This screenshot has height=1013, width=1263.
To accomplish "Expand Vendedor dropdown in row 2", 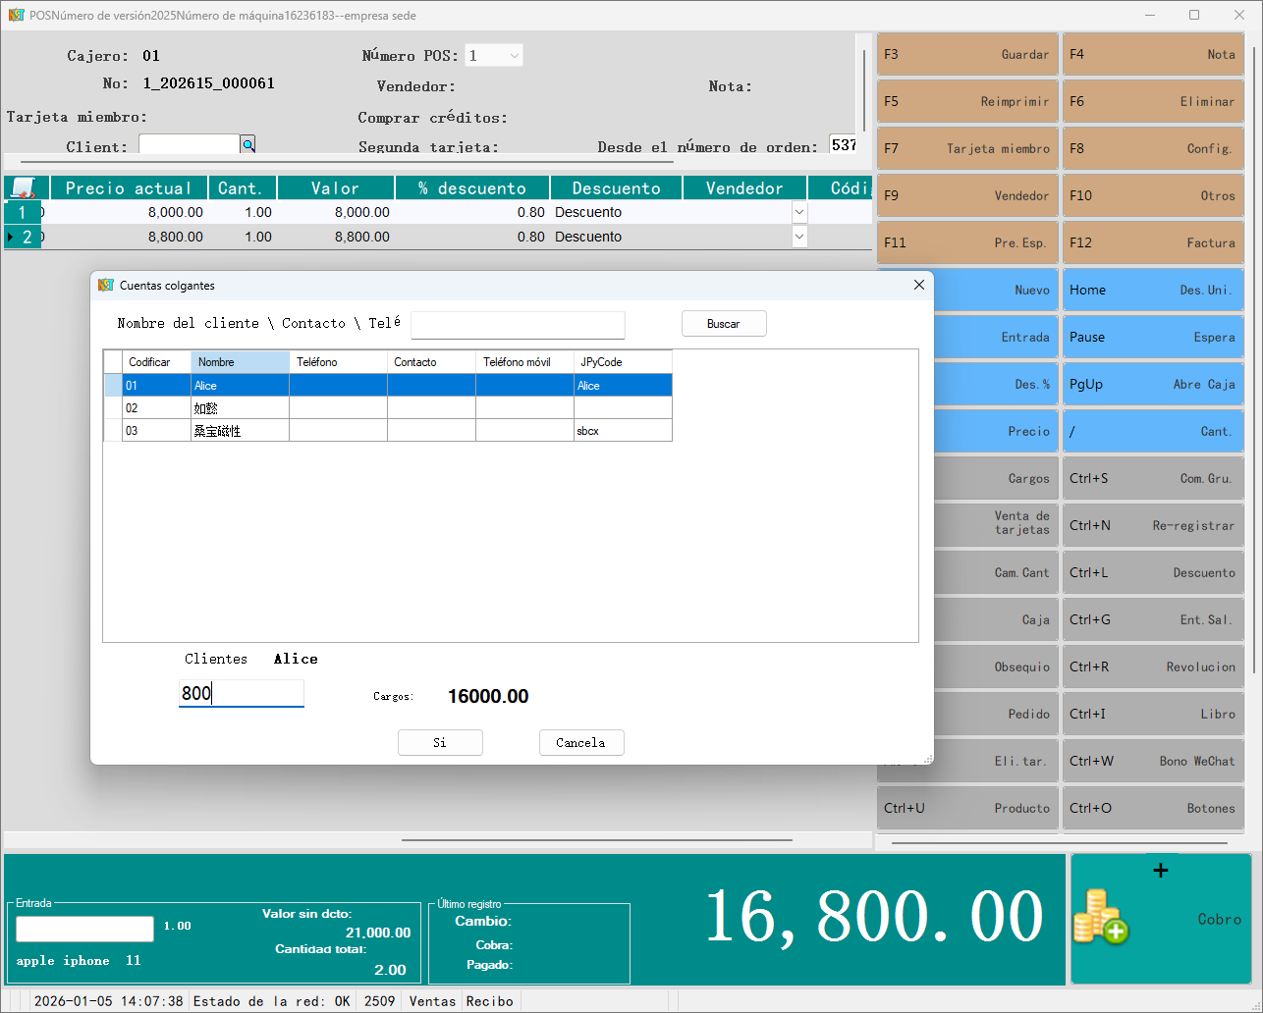I will [x=799, y=237].
